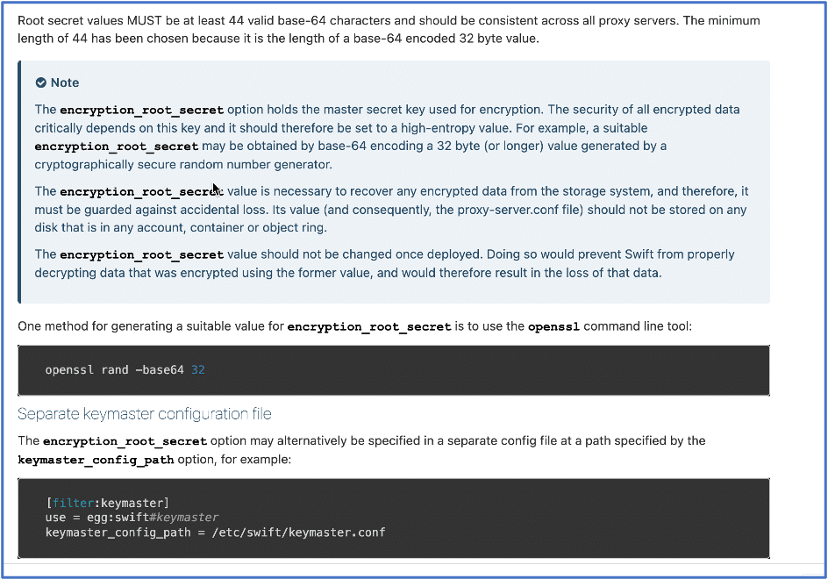Click encryption_root_secret before 'option may alternatively'

click(125, 441)
